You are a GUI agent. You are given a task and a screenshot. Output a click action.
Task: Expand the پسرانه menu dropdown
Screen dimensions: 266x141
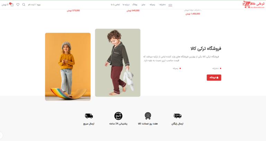(152, 4)
